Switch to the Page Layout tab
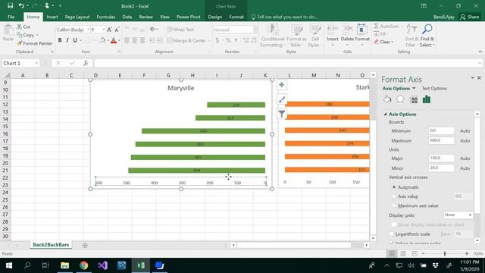The image size is (485, 273). pos(77,17)
